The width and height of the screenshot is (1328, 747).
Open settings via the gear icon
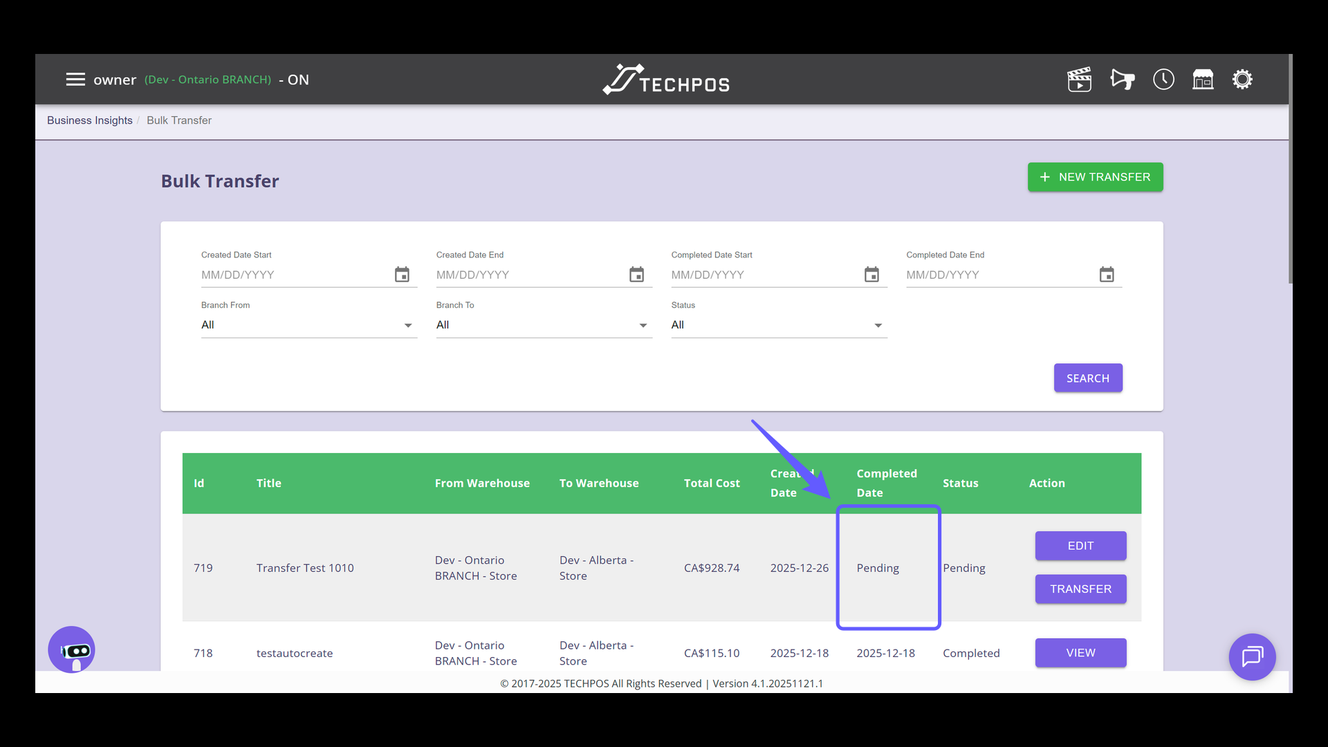point(1242,79)
